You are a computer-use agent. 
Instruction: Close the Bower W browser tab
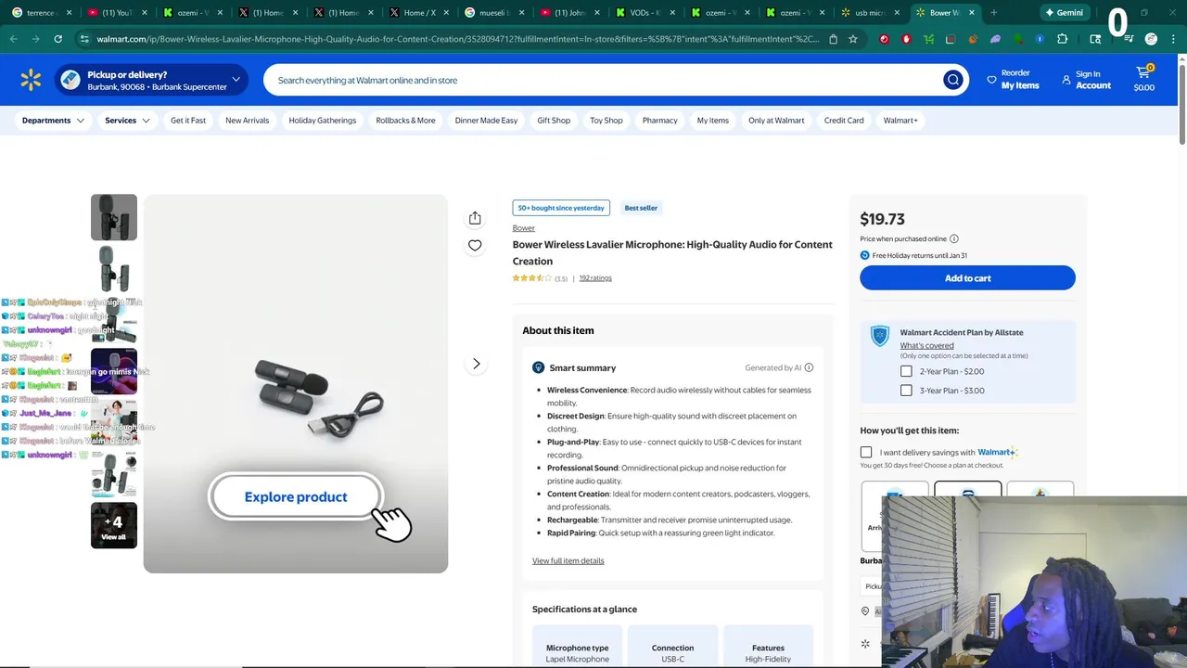pos(972,13)
